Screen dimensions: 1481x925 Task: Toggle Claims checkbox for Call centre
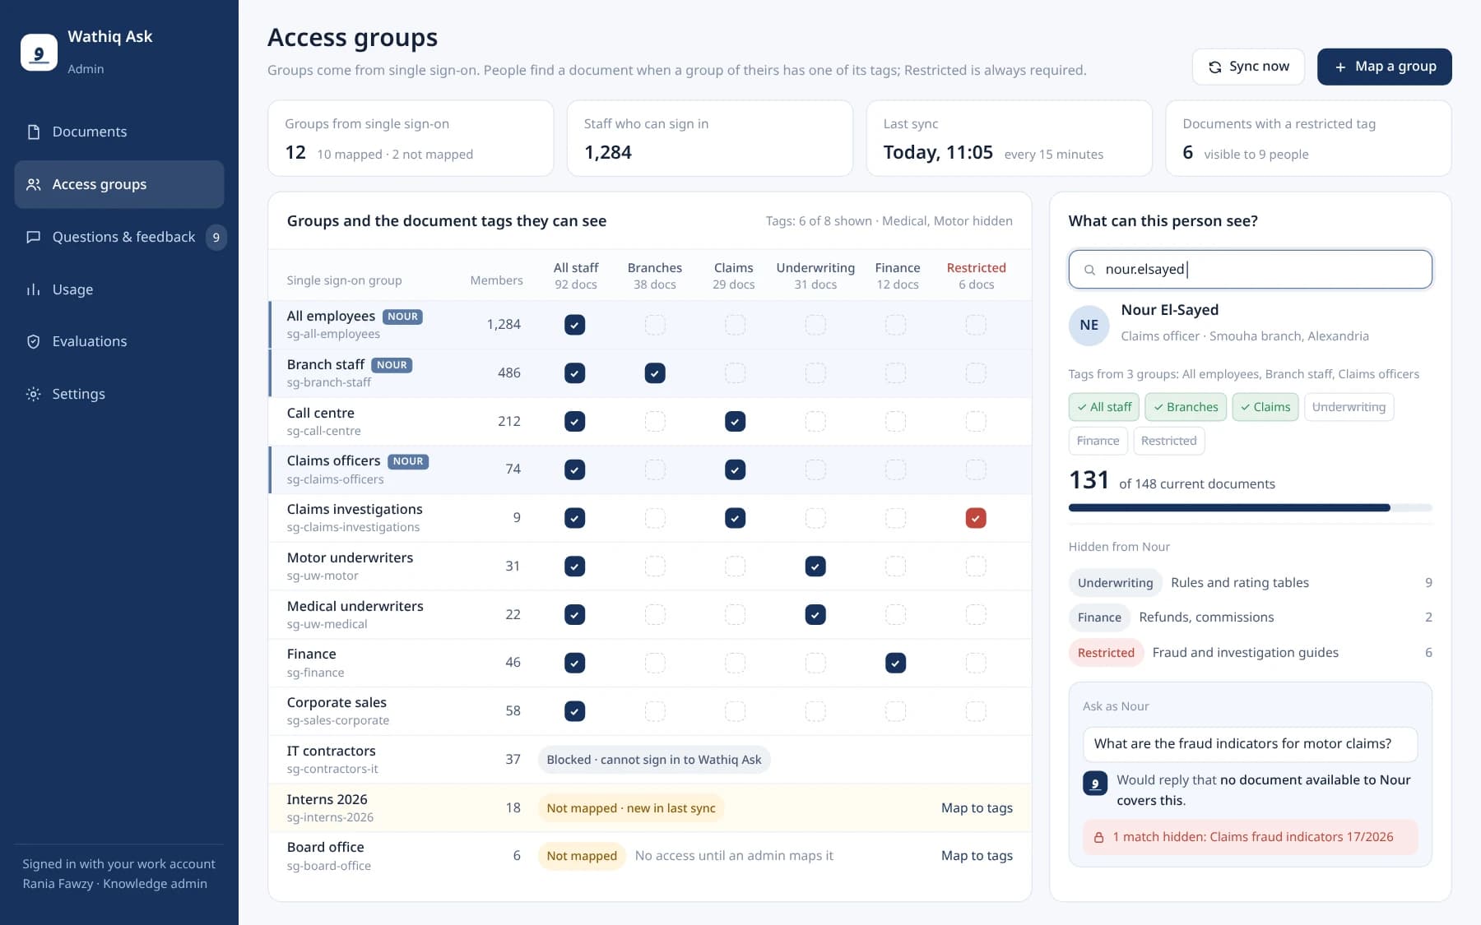pyautogui.click(x=735, y=422)
